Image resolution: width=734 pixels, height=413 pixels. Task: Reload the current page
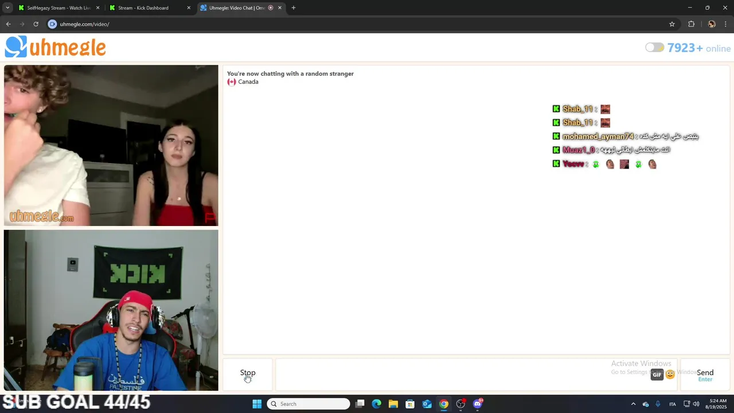[x=36, y=24]
